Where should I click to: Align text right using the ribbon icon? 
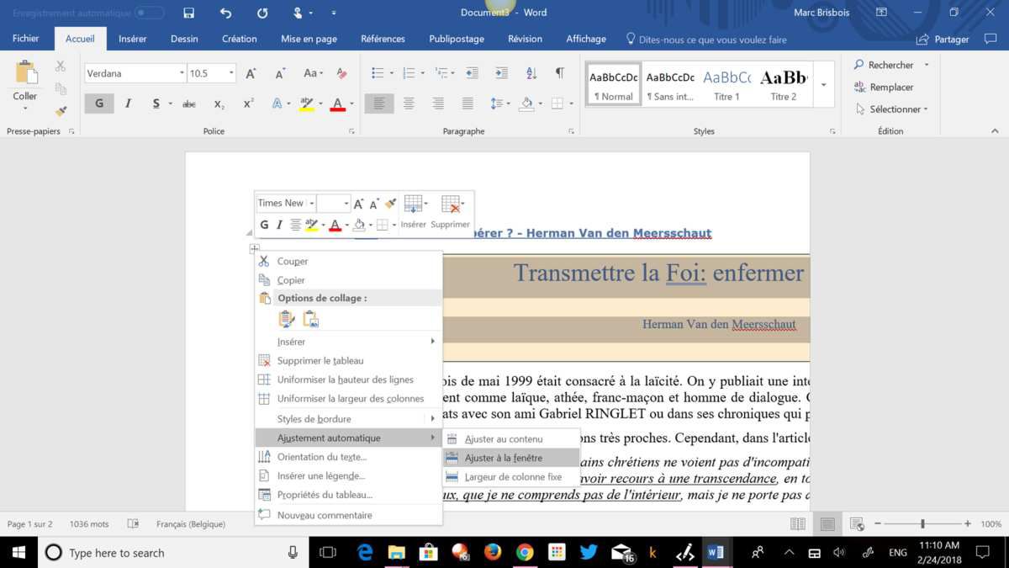pos(438,104)
